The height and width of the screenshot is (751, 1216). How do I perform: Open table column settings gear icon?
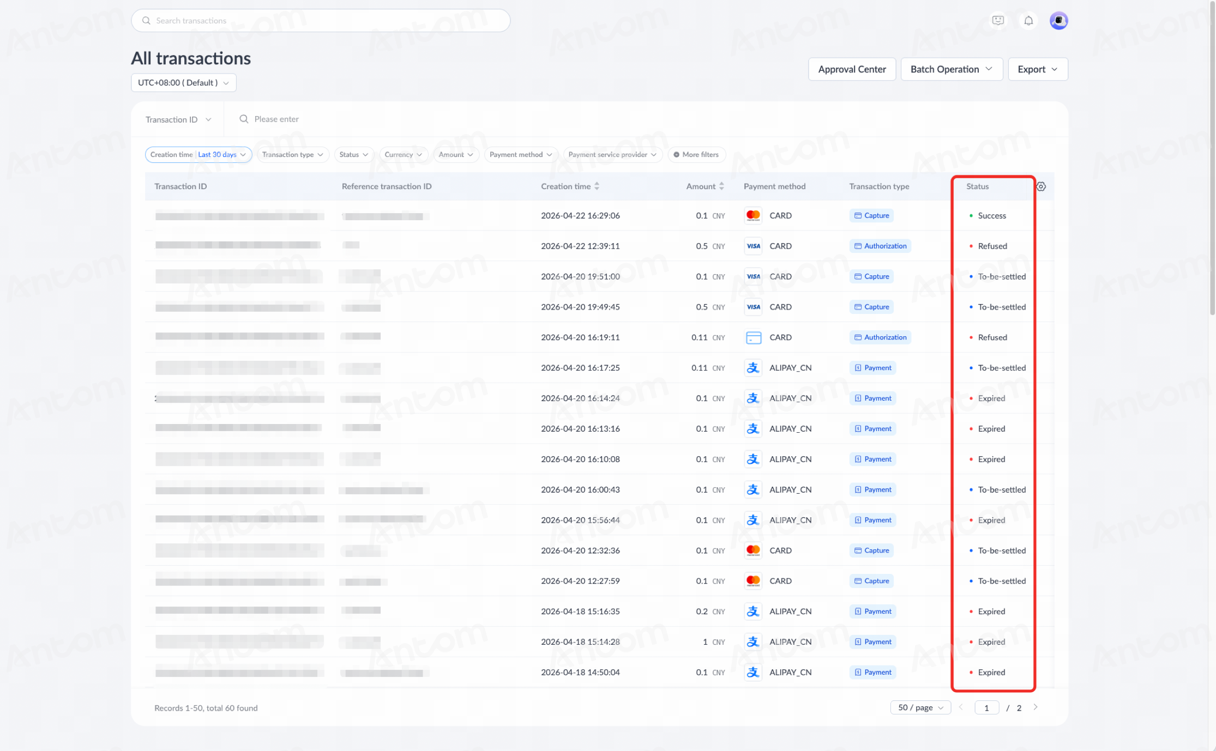point(1041,186)
